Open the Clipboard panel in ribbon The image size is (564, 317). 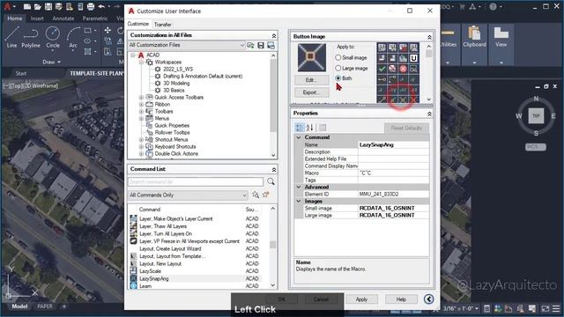[x=474, y=38]
